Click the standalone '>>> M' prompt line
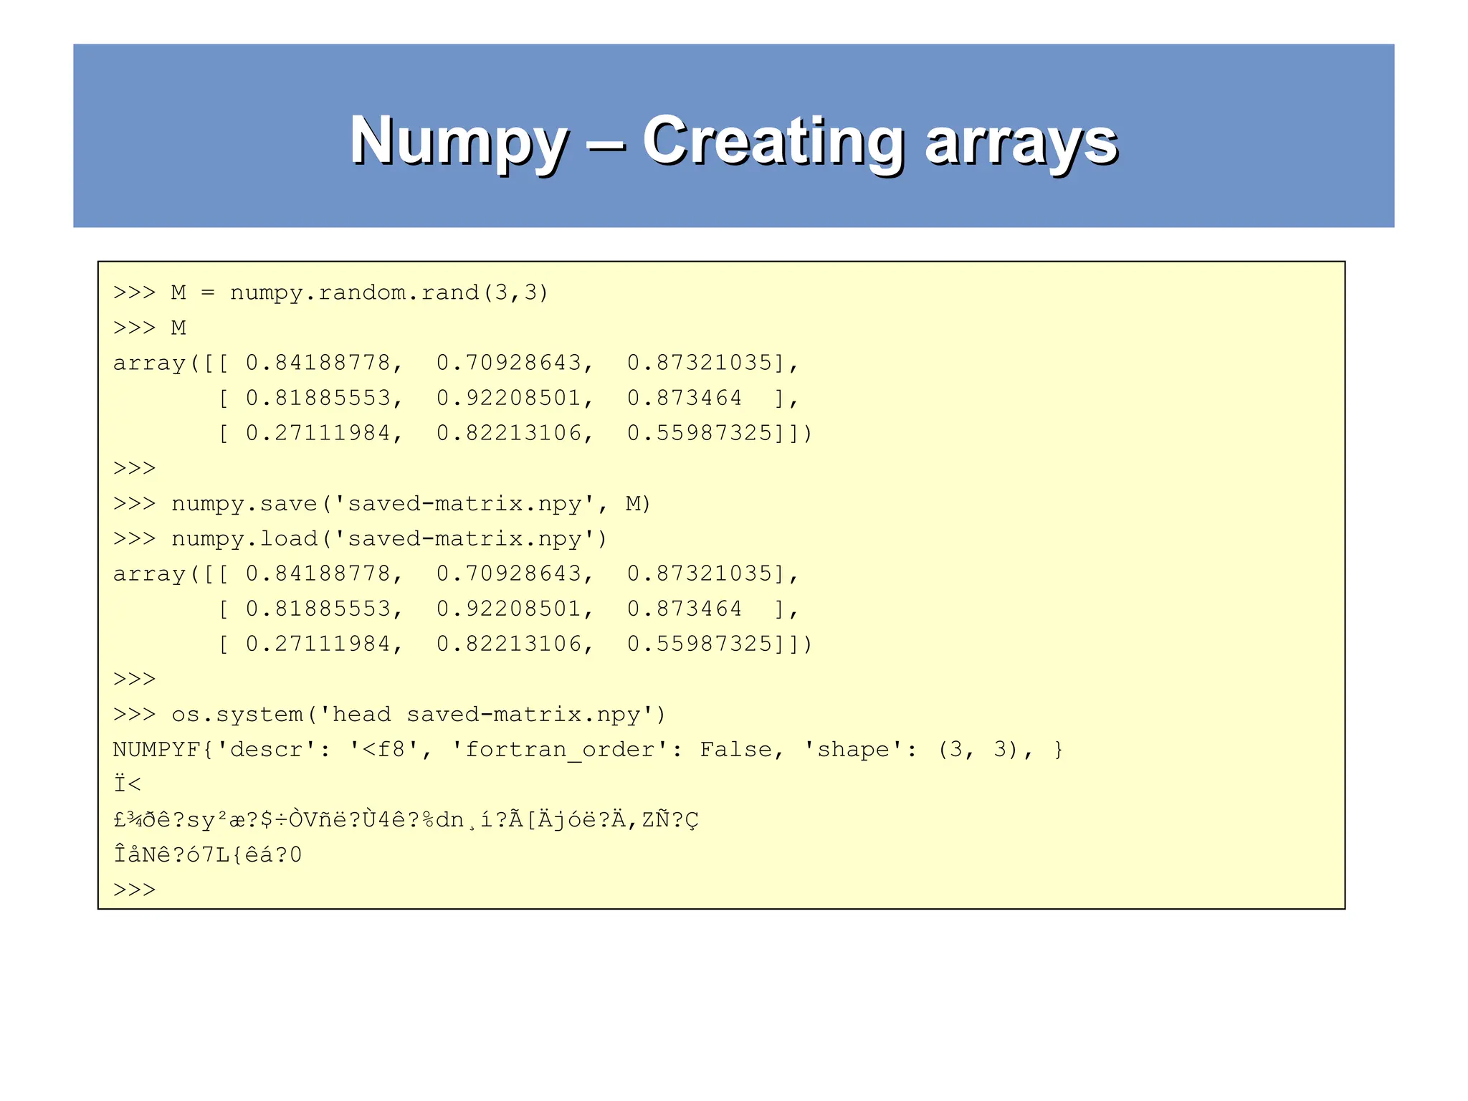Image resolution: width=1468 pixels, height=1101 pixels. tap(150, 328)
